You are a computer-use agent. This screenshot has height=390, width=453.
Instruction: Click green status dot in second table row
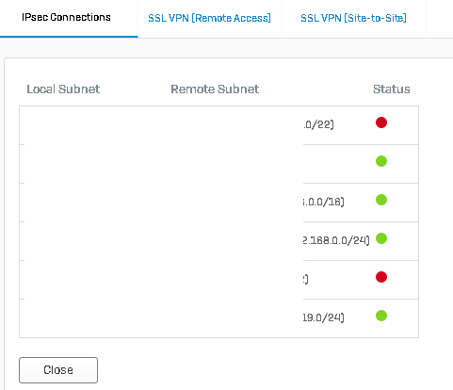[x=381, y=161]
